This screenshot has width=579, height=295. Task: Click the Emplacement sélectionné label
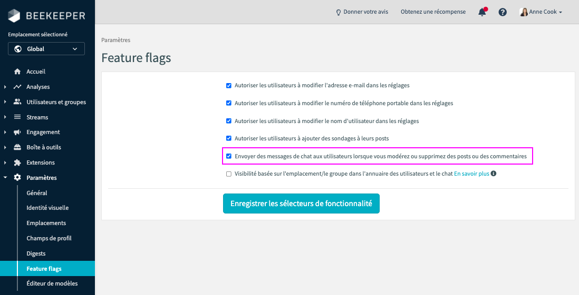point(37,34)
